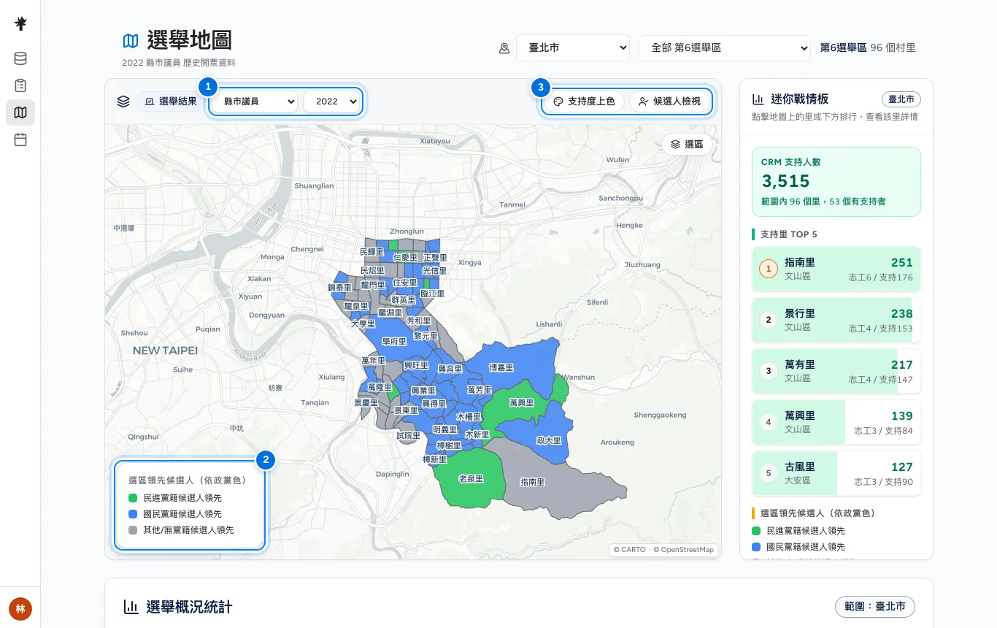997x628 pixels.
Task: Open the 萬興里 card in the TOP 5 ranking
Action: coord(836,423)
